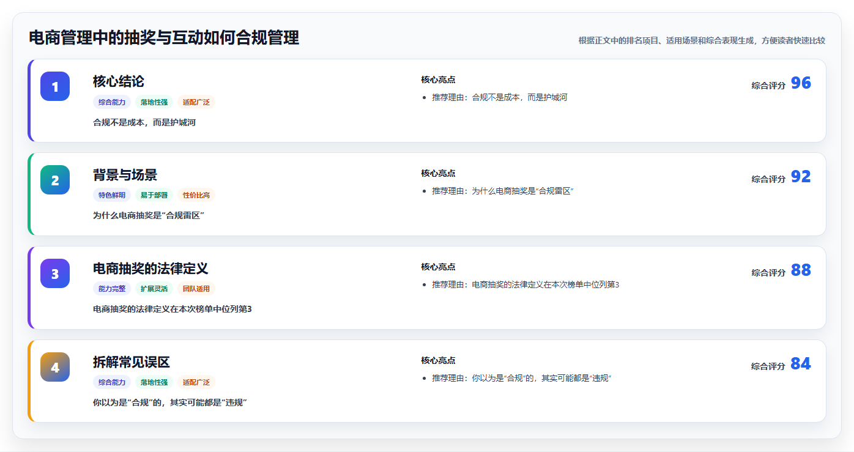Screen dimensions: 854x452
Task: Open the 电商抽奖的法律定义 card heading
Action: [150, 269]
